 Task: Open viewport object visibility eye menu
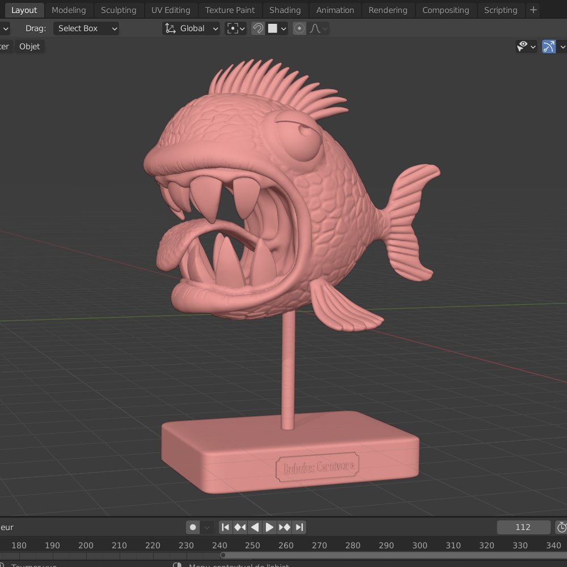(x=522, y=46)
